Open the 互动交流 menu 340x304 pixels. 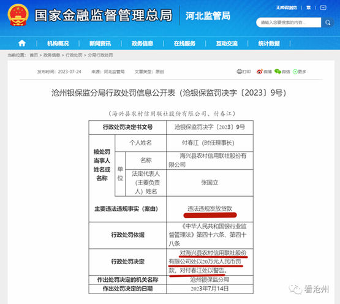(x=227, y=44)
